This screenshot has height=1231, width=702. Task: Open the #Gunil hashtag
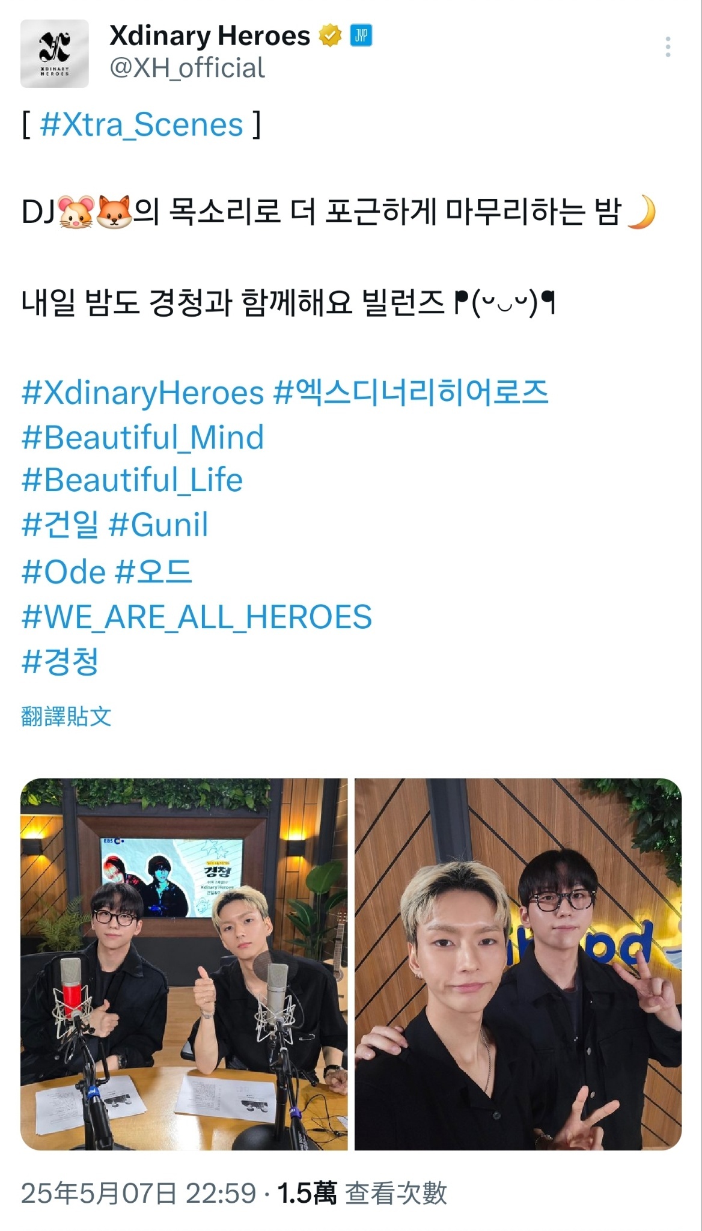tap(158, 525)
